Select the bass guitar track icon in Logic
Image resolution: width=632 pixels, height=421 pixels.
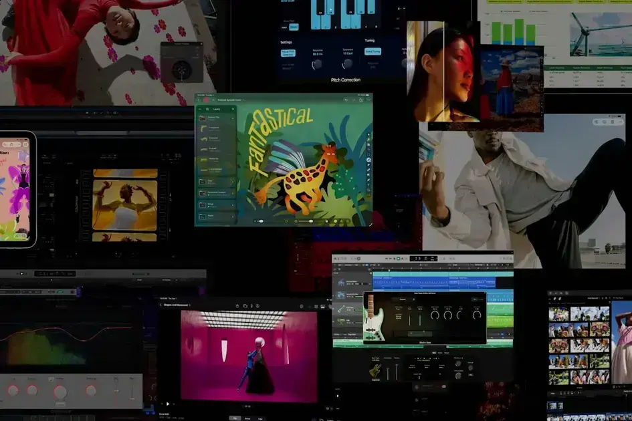pyautogui.click(x=341, y=309)
